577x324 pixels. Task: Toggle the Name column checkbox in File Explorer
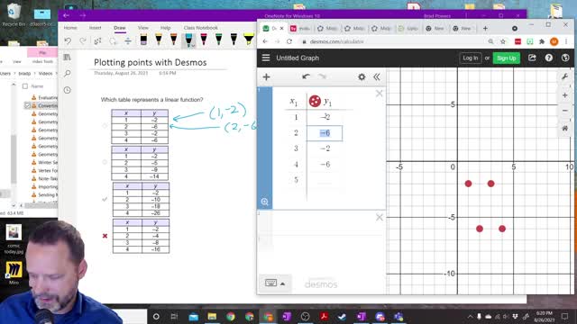click(x=25, y=86)
